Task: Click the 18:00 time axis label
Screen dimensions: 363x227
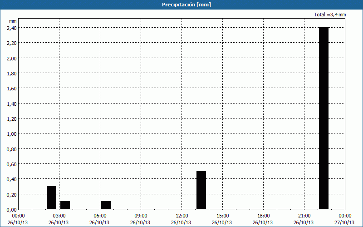Action: click(x=264, y=216)
